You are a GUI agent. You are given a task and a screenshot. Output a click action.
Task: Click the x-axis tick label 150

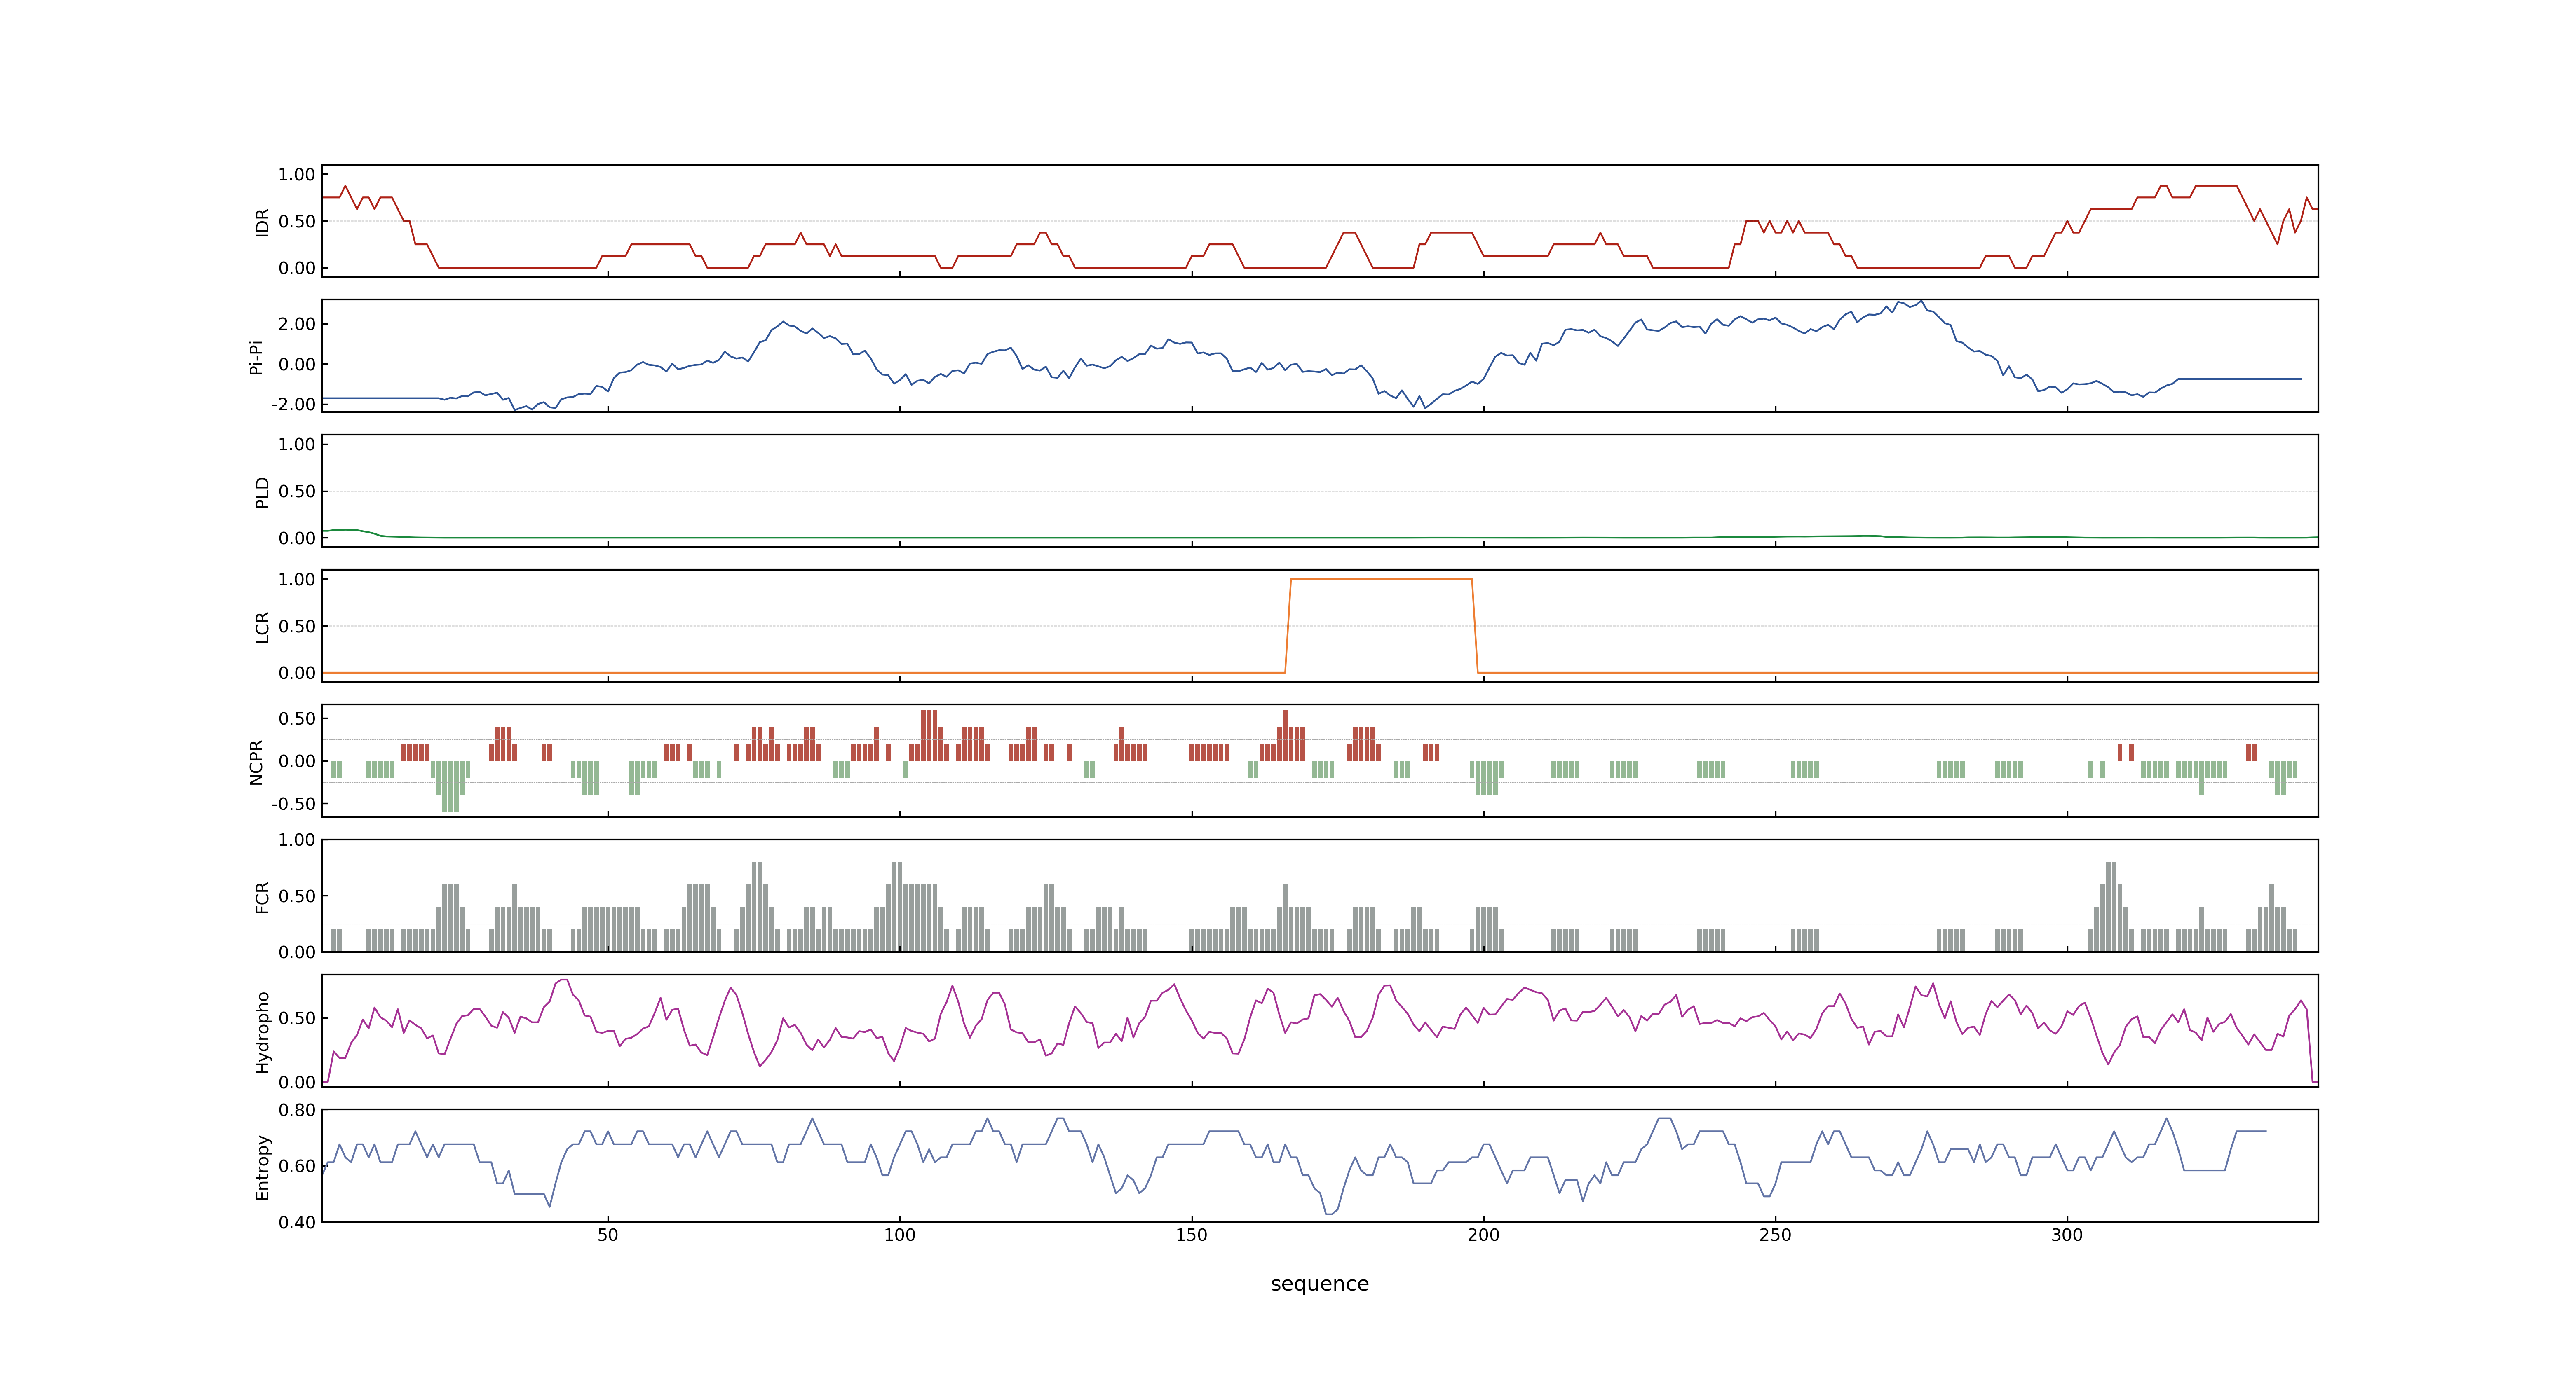click(x=1192, y=1235)
